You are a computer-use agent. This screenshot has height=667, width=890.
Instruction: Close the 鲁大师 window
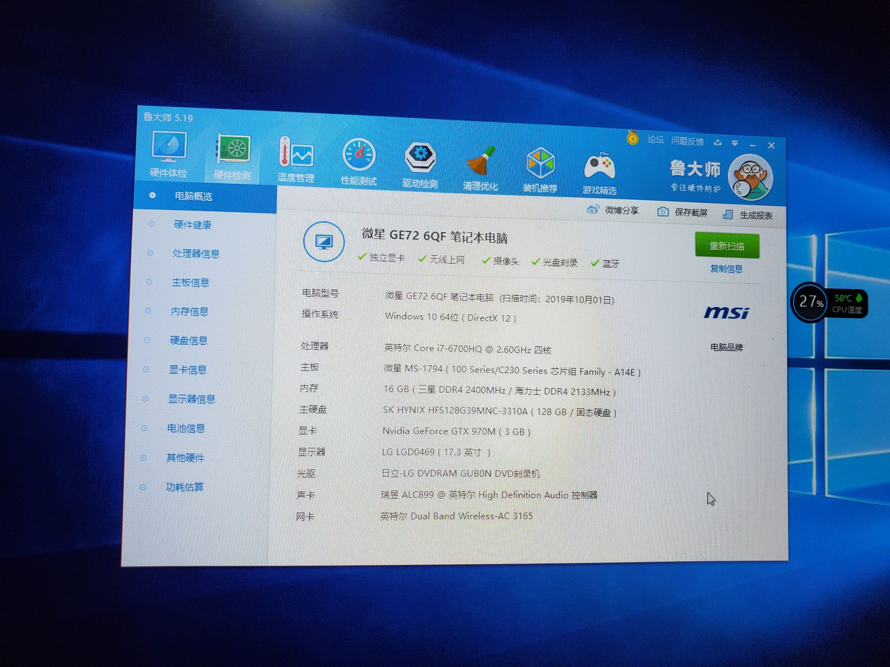771,145
